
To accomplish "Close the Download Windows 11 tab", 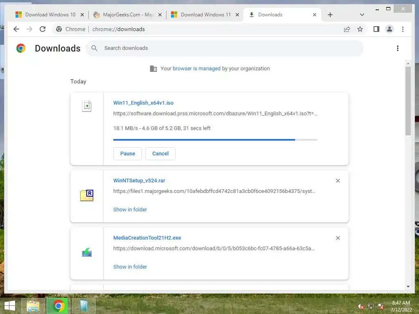I will (237, 15).
